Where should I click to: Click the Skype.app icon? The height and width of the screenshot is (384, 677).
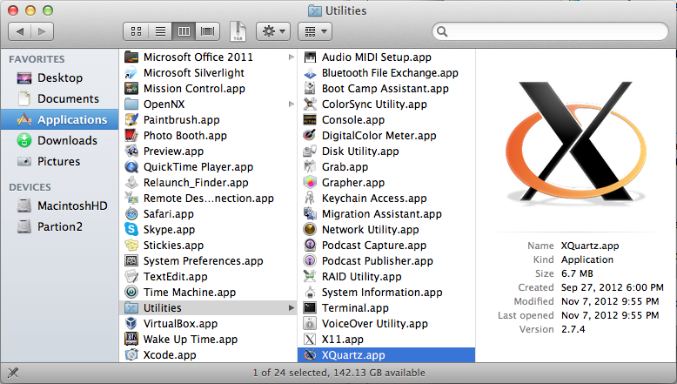[x=131, y=229]
